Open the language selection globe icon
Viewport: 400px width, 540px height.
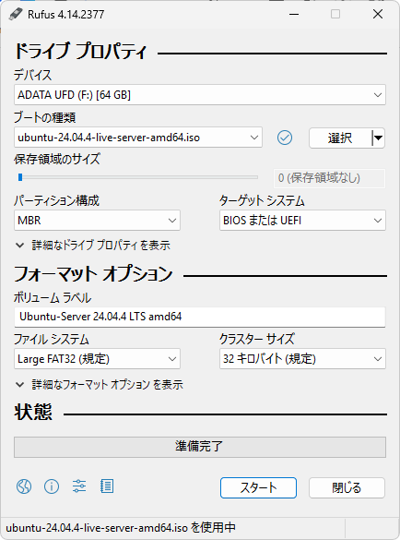(x=24, y=486)
